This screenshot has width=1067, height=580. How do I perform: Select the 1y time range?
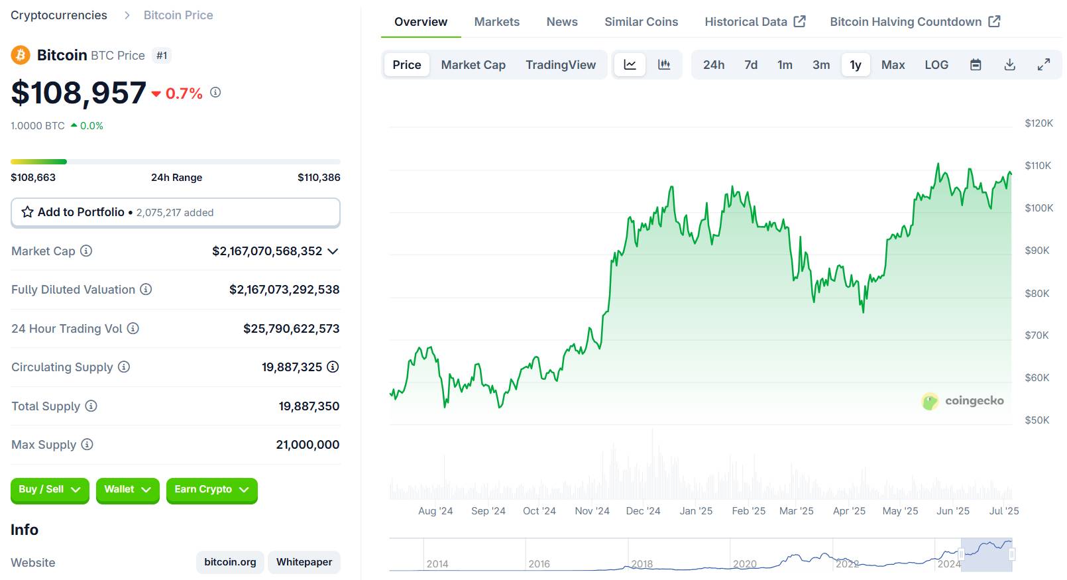coord(856,65)
